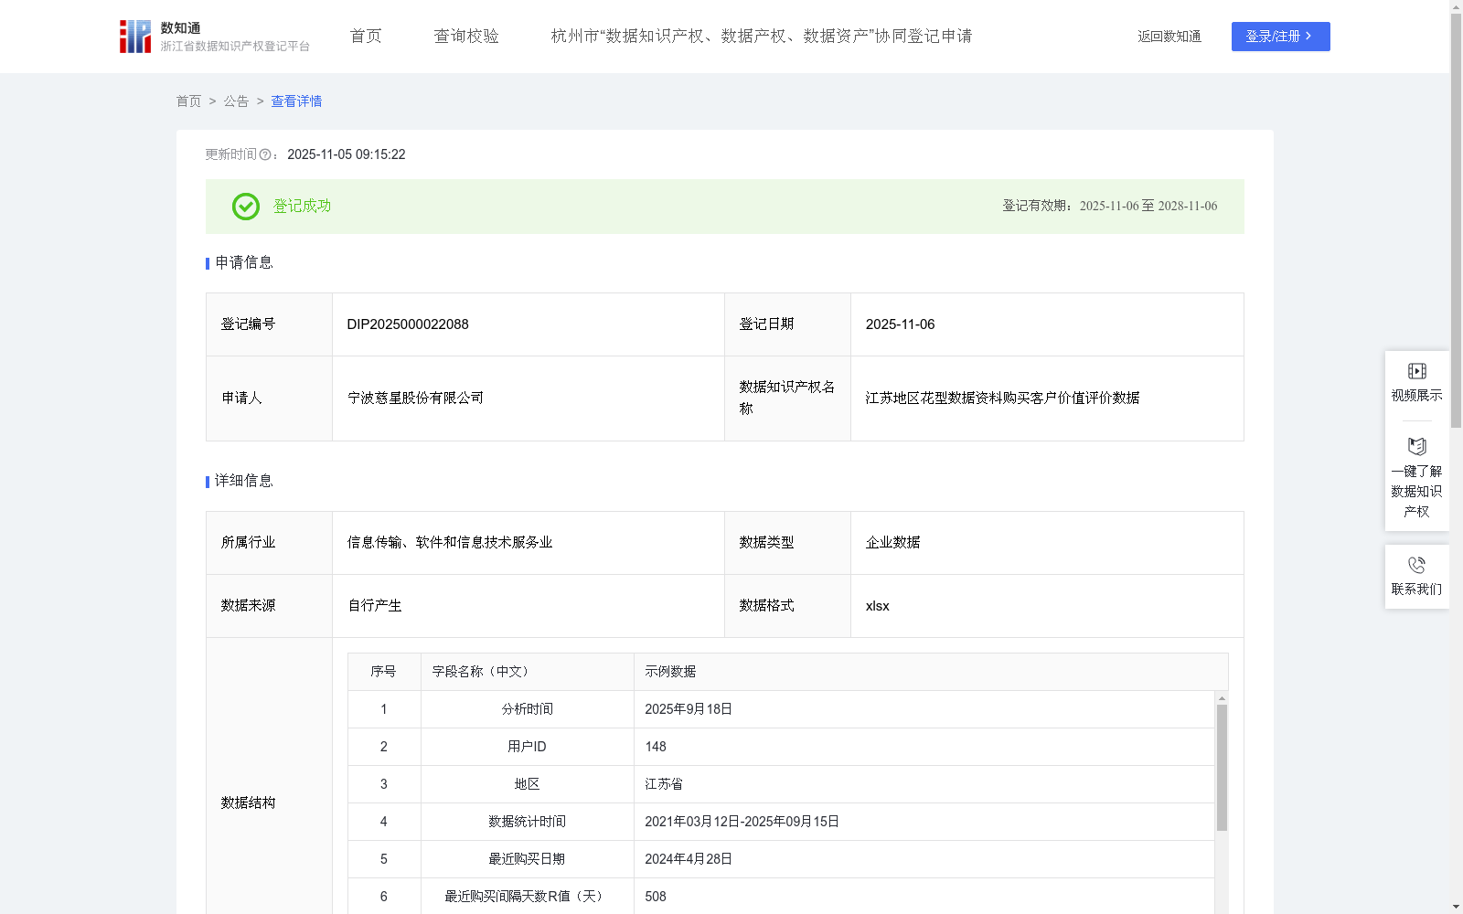Navigate to 首页 via breadcrumb

point(188,101)
